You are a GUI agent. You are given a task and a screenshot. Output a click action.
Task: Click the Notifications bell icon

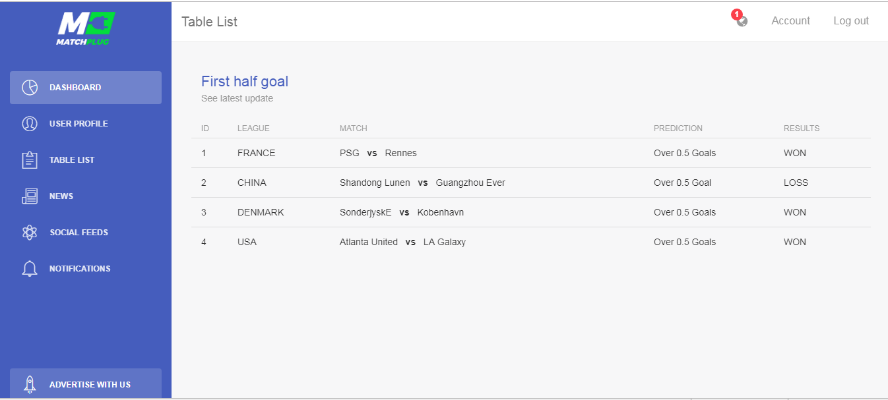(30, 269)
